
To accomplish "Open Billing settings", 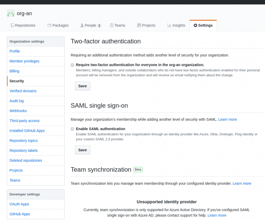I will [36, 71].
